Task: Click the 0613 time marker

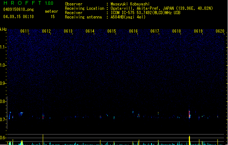Action: (x=68, y=31)
